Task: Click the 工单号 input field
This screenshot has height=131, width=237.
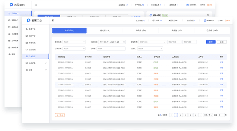Action: point(111,49)
